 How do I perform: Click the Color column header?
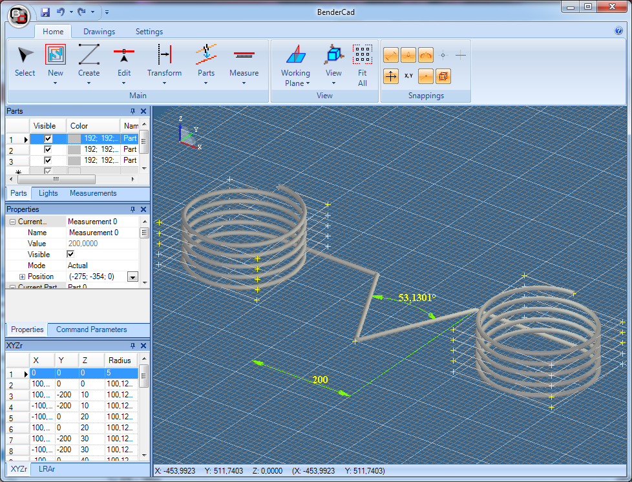(94, 126)
